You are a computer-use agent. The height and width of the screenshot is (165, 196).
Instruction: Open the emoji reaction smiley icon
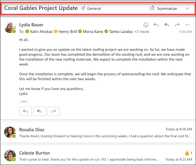click(146, 25)
